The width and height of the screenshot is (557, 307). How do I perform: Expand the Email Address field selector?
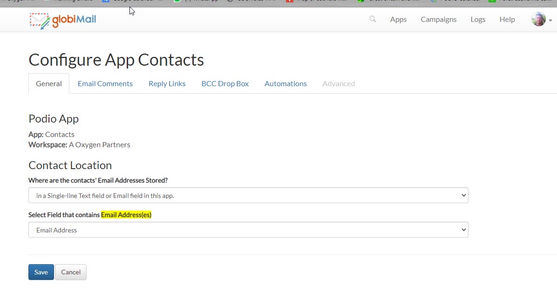pyautogui.click(x=248, y=230)
